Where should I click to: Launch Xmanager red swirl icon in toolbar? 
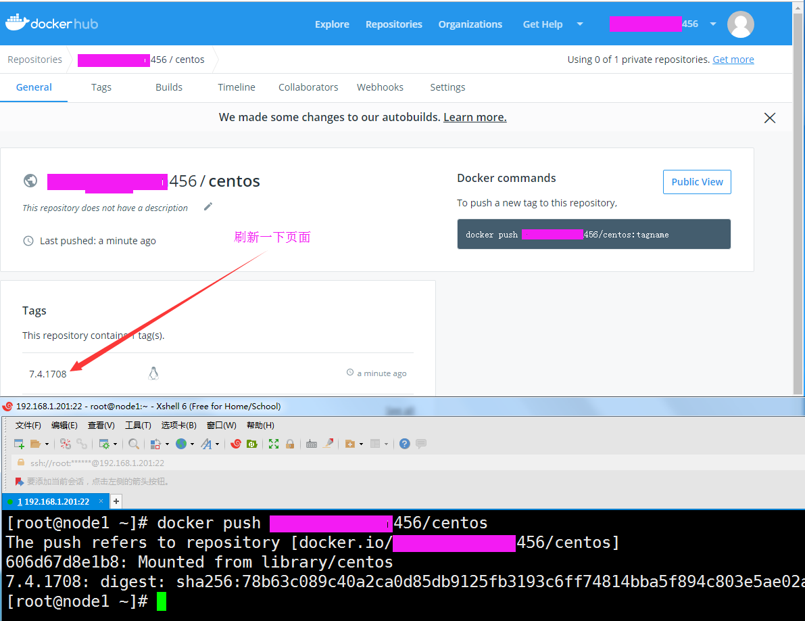click(236, 444)
